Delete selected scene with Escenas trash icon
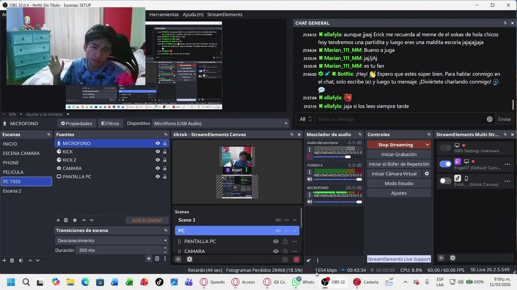The width and height of the screenshot is (517, 290). click(x=12, y=261)
